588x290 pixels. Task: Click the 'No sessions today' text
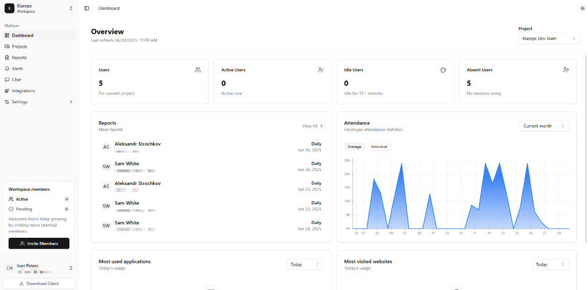484,93
